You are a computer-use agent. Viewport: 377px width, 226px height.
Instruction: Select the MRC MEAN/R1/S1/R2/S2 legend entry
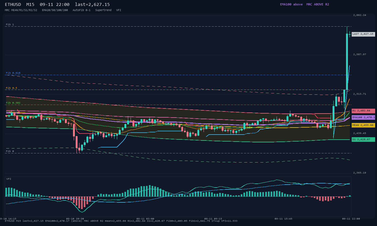21,10
